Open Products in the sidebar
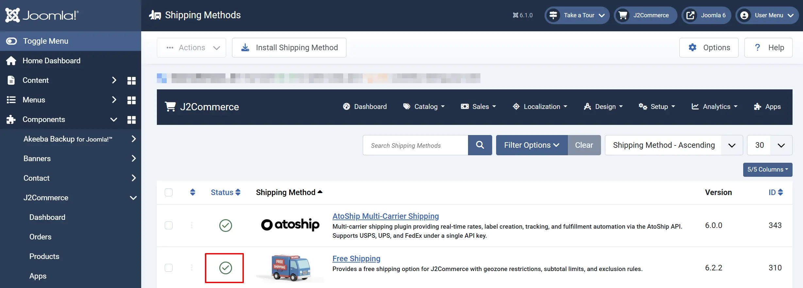This screenshot has width=803, height=288. [x=44, y=256]
